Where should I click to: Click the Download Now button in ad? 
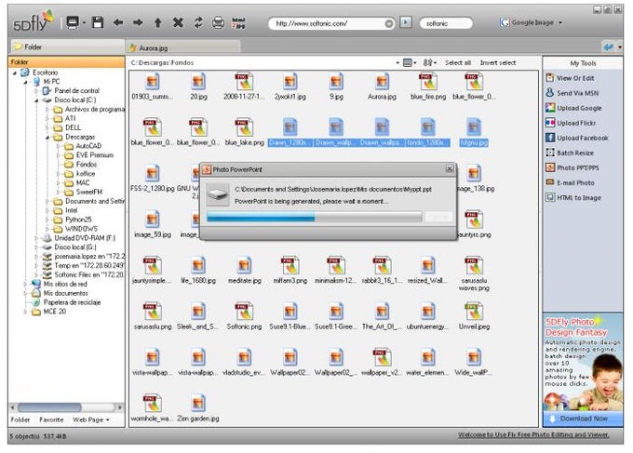click(x=583, y=419)
